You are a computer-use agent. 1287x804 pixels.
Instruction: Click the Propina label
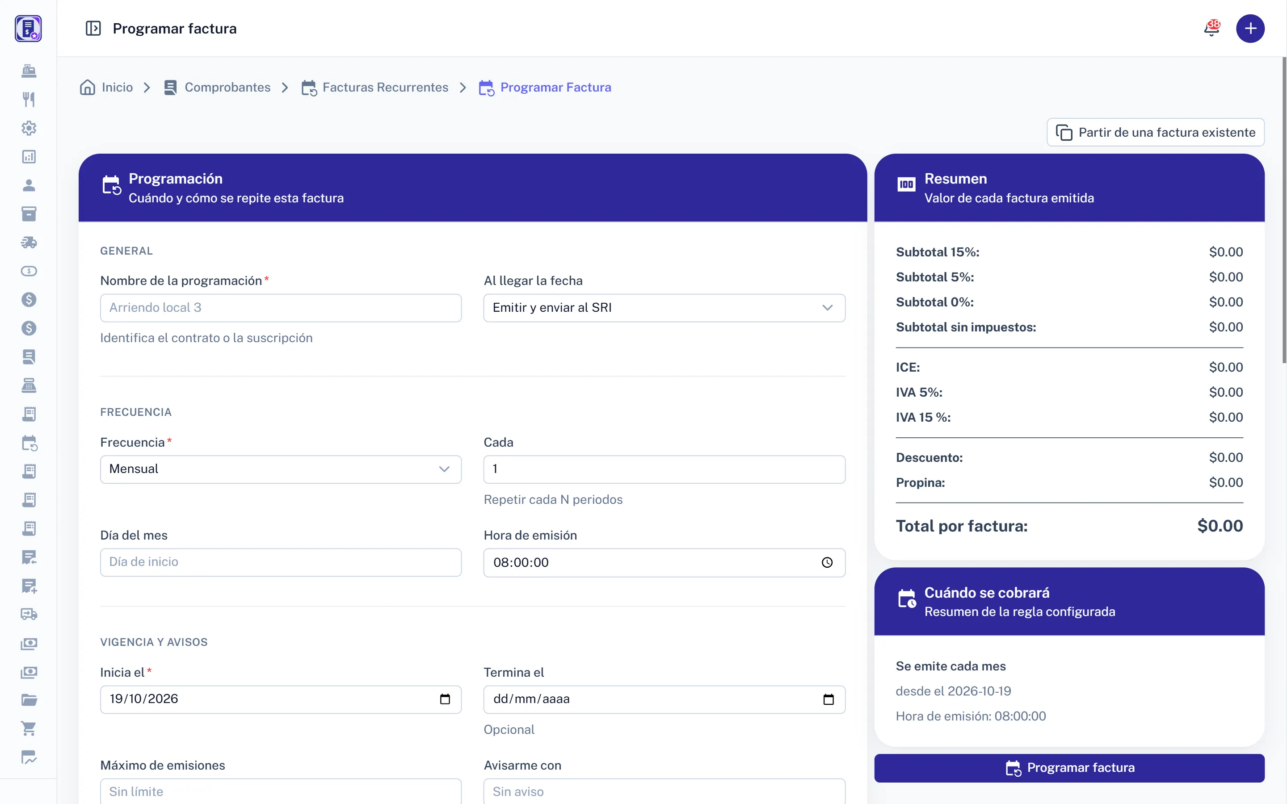pyautogui.click(x=920, y=483)
